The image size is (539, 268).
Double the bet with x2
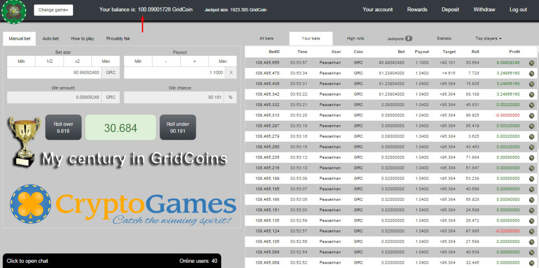click(x=77, y=61)
